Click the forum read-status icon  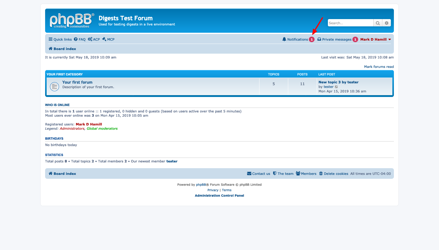point(54,86)
